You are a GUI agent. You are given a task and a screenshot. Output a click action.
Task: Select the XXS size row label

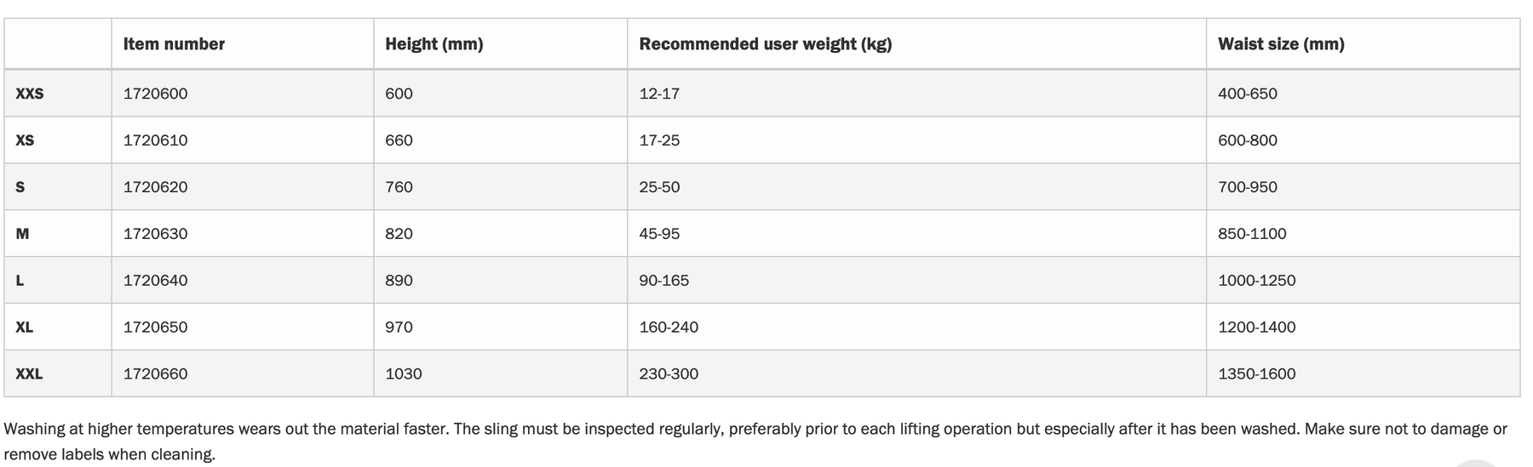(30, 94)
